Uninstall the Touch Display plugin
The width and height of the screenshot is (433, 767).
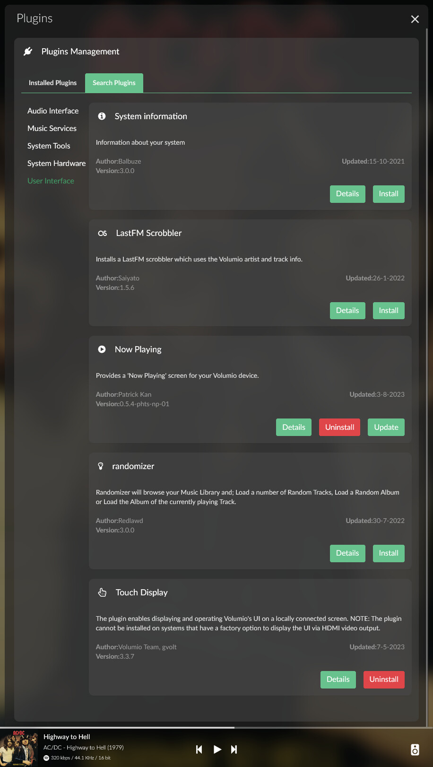pos(384,680)
